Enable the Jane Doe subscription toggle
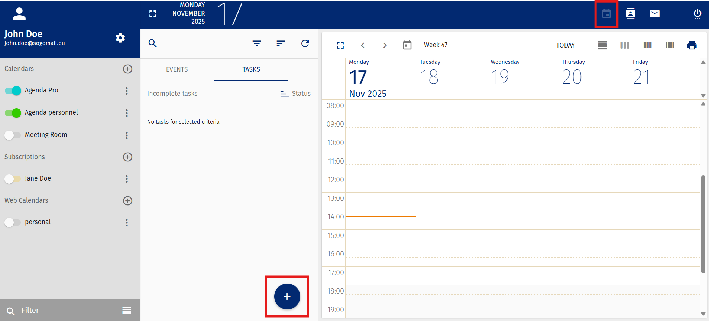The width and height of the screenshot is (709, 321). (13, 179)
